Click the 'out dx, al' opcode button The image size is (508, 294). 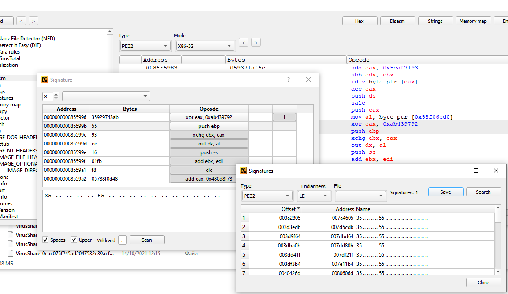pyautogui.click(x=209, y=143)
